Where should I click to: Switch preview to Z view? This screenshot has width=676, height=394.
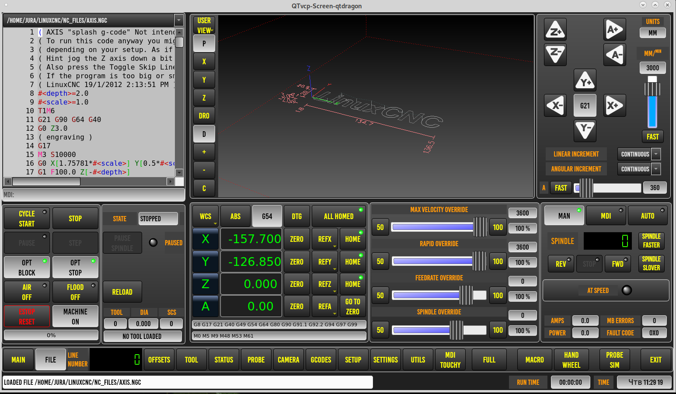point(204,98)
